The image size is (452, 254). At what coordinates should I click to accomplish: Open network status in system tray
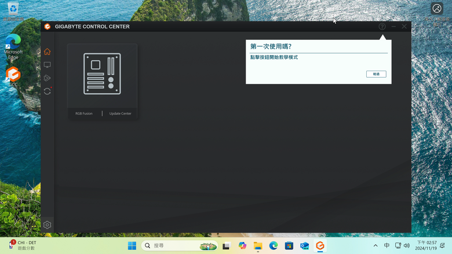coord(398,245)
